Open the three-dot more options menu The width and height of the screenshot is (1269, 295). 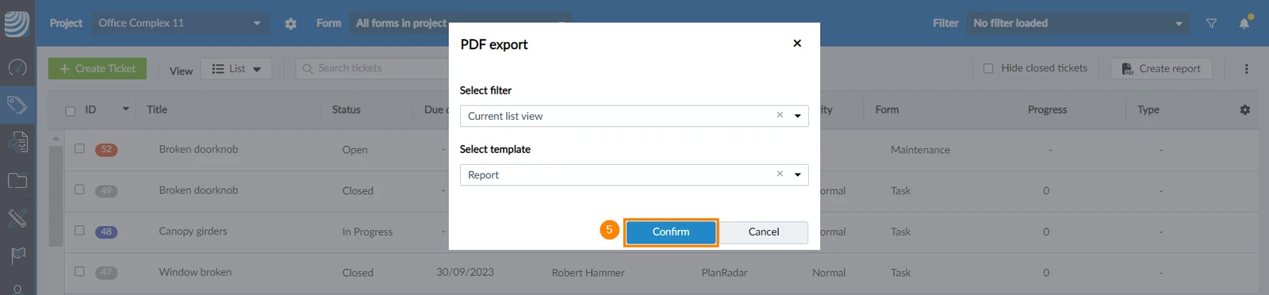click(1246, 69)
